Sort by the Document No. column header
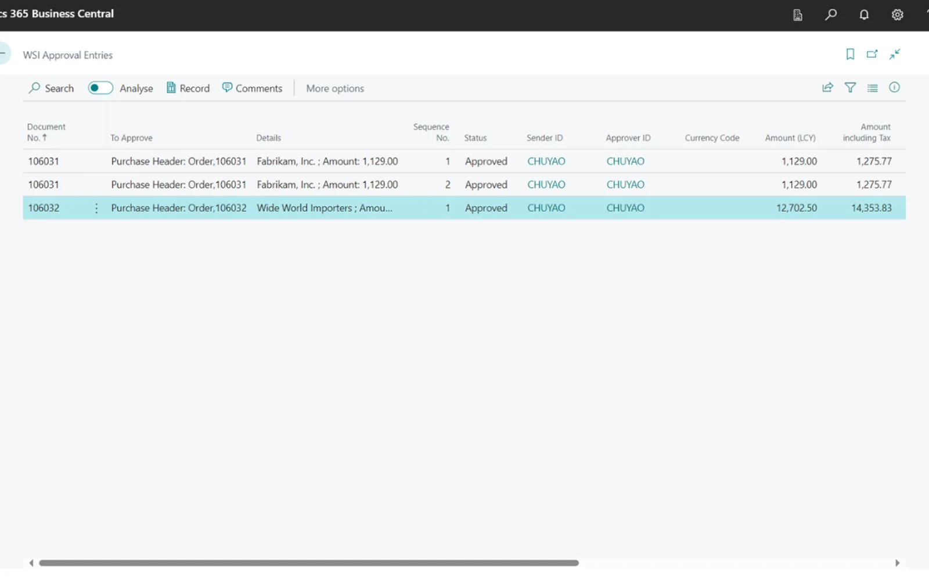The image size is (929, 581). [46, 132]
